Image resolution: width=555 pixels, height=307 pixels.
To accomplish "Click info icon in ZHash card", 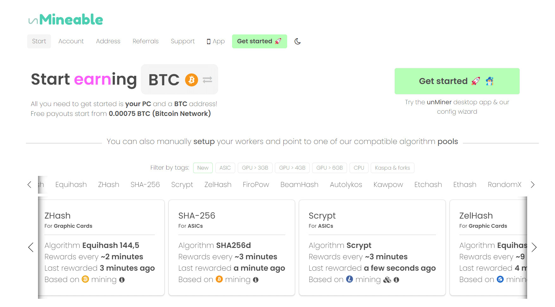I will tap(122, 280).
